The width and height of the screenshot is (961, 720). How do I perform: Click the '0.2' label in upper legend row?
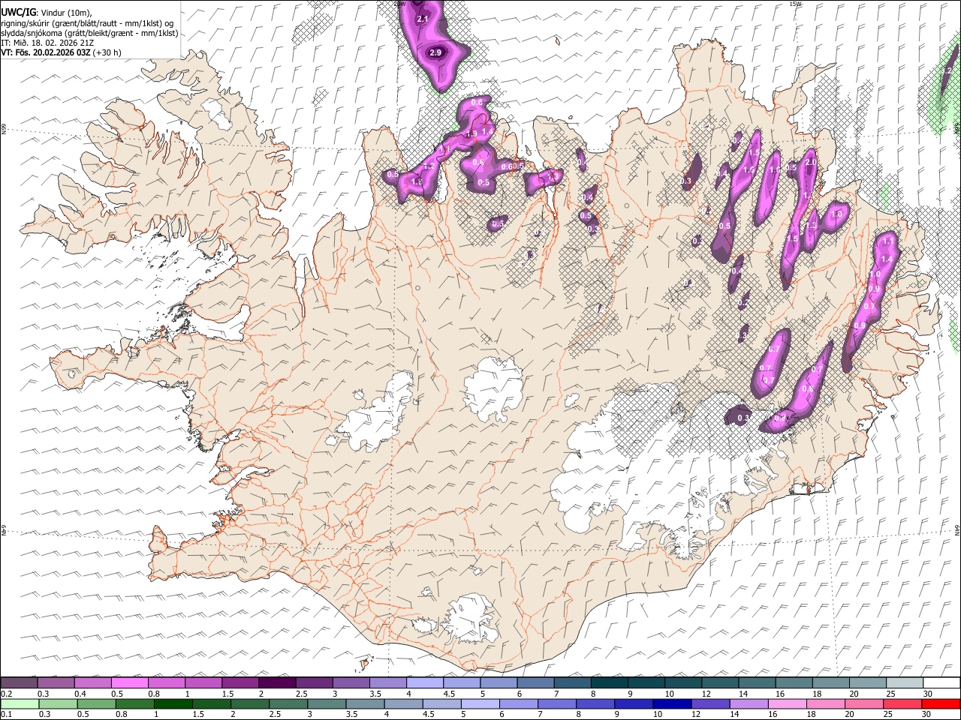6,694
